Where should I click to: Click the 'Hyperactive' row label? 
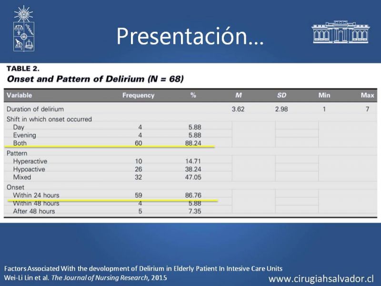pos(30,162)
